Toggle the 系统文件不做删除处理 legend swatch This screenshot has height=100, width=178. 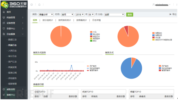[153, 40]
